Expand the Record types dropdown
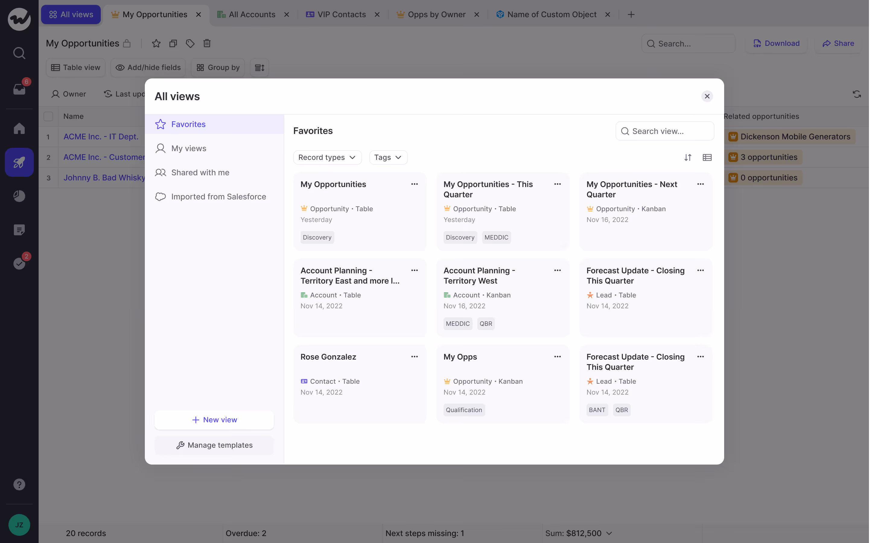 click(x=327, y=157)
